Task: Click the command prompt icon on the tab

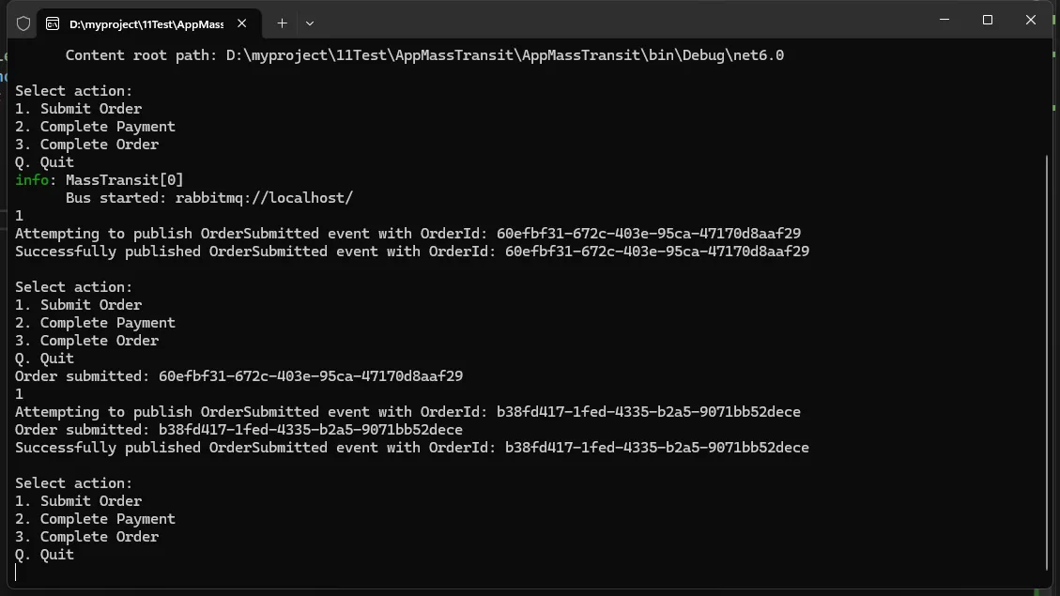Action: [53, 23]
